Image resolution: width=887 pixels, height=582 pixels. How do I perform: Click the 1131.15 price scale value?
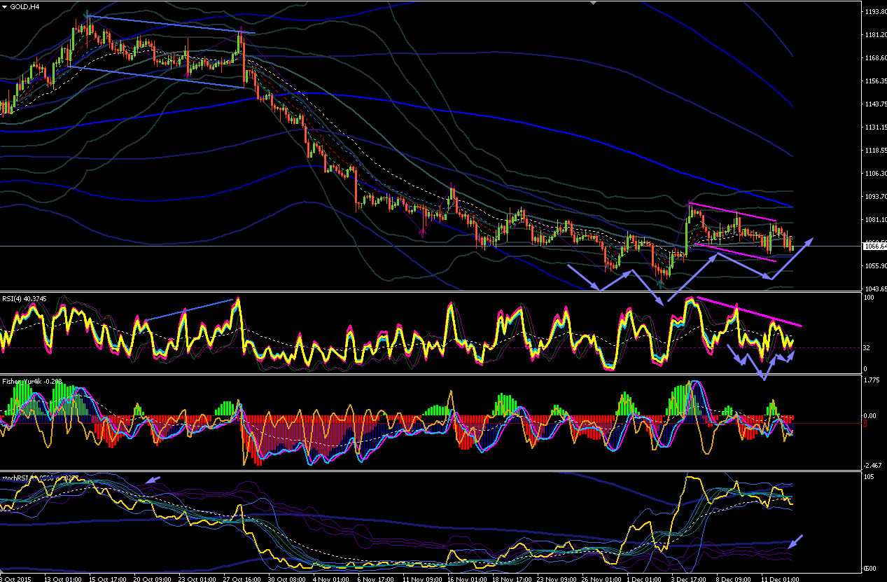pyautogui.click(x=874, y=127)
